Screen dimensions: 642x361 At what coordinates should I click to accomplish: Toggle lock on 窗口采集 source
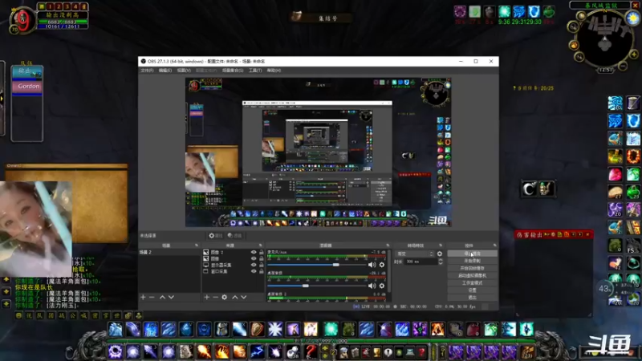coord(262,271)
